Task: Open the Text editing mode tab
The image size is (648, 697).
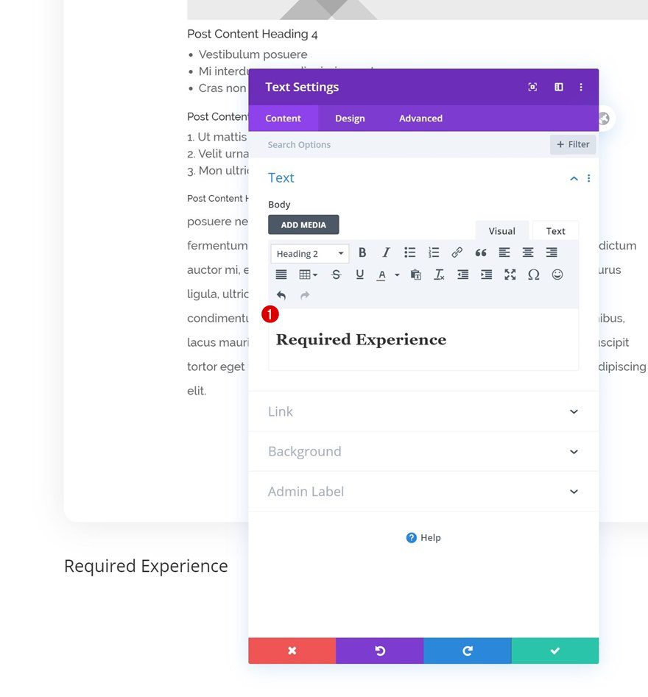Action: (x=555, y=230)
